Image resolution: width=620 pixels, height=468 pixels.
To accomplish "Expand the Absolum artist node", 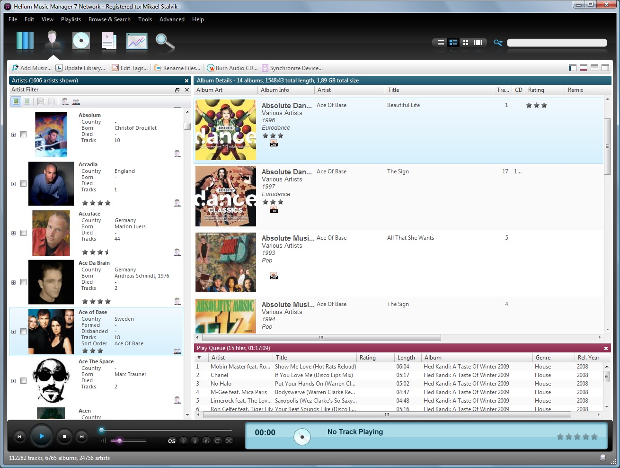I will tap(14, 135).
